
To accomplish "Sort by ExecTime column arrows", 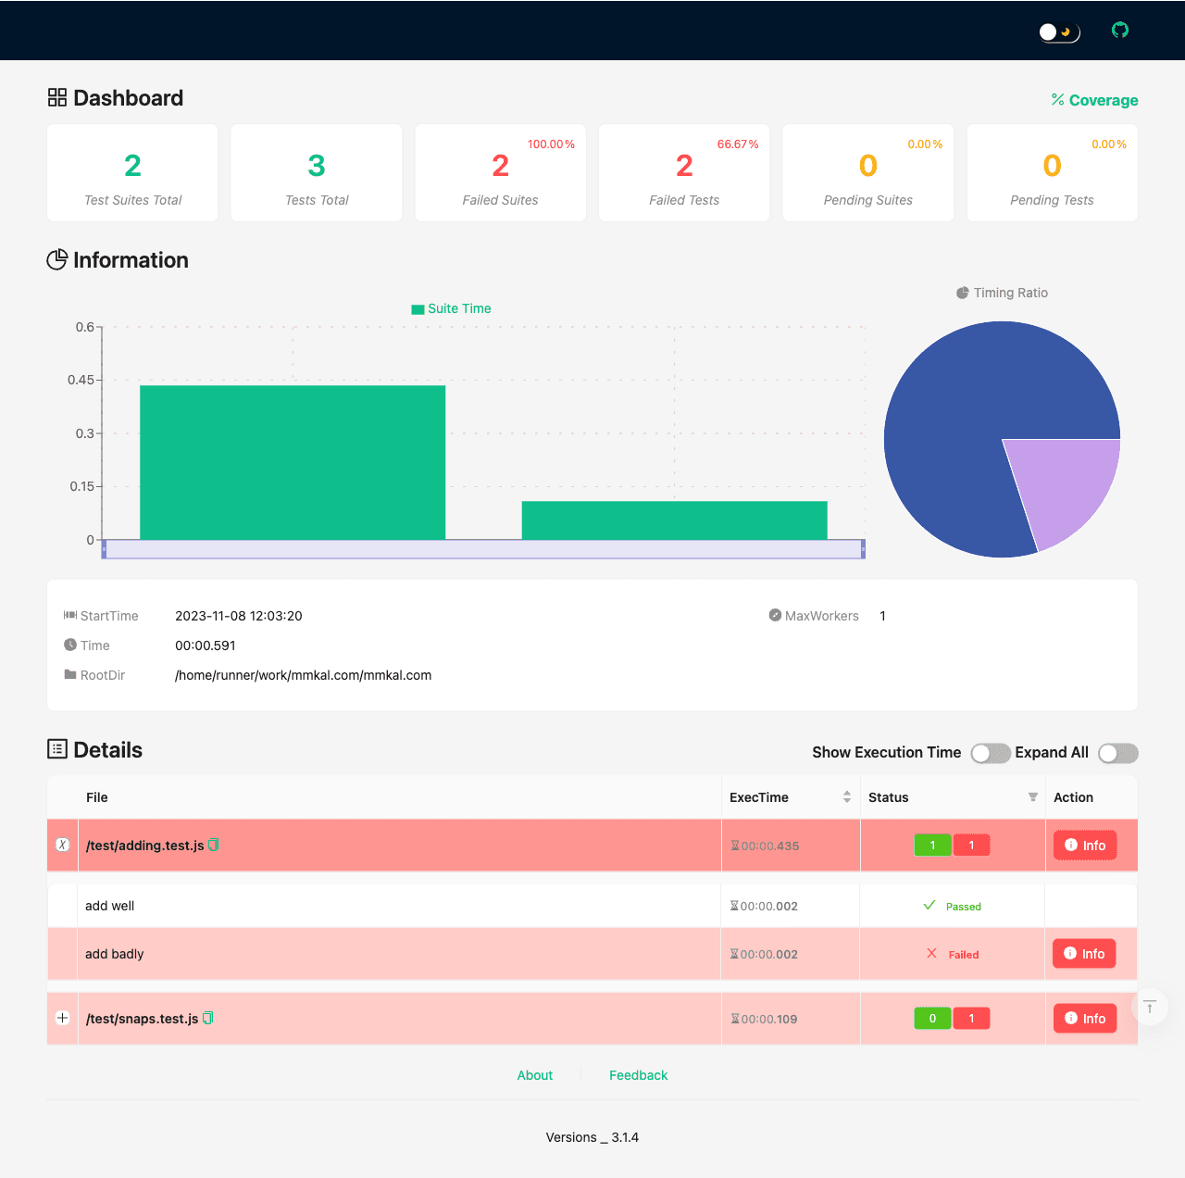I will coord(846,797).
